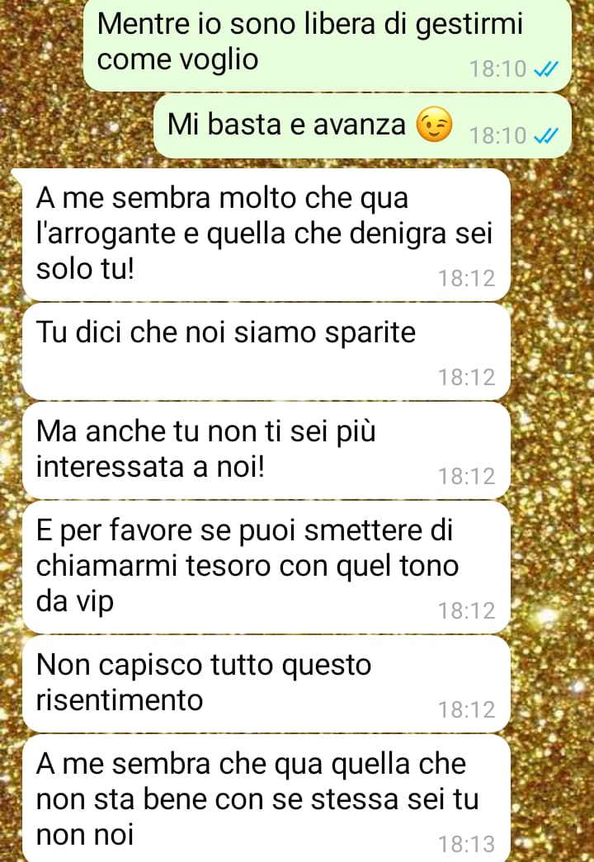
Task: Select the 'Mi basta e avanza' message bubble
Action: click(x=362, y=126)
